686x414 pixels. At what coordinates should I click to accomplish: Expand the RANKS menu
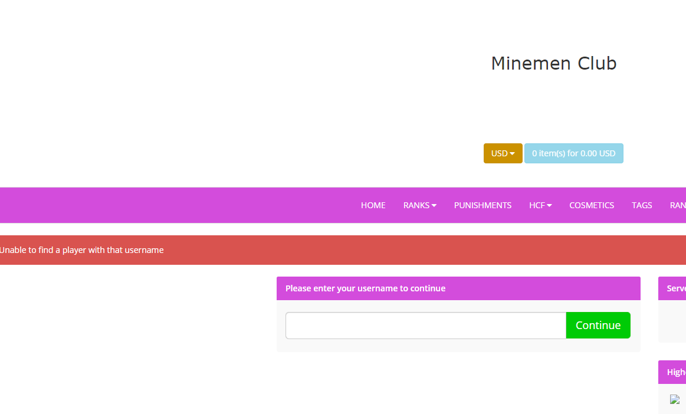pos(419,205)
